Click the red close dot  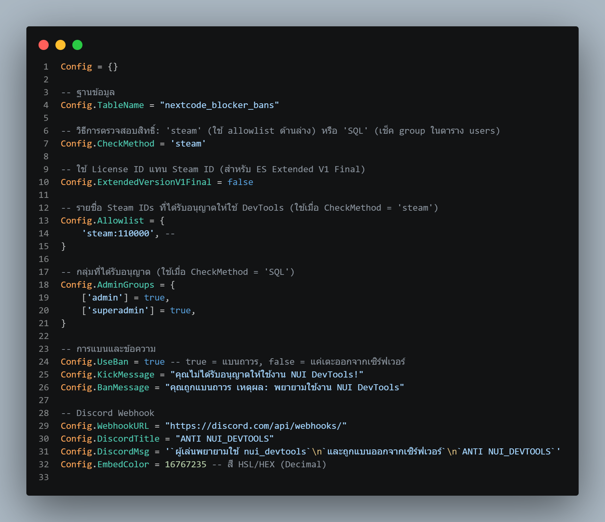pos(44,45)
